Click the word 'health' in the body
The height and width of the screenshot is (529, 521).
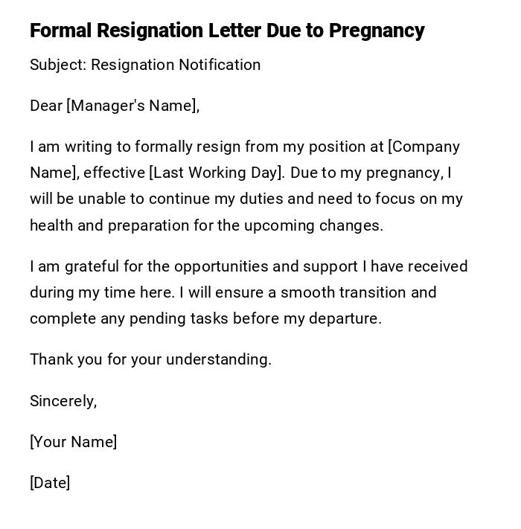[x=51, y=225]
